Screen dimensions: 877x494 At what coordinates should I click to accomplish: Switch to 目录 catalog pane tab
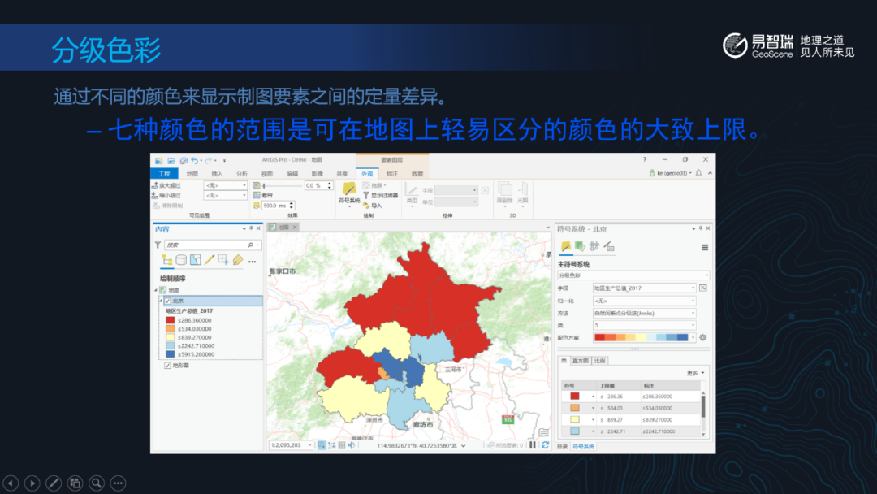(x=563, y=446)
